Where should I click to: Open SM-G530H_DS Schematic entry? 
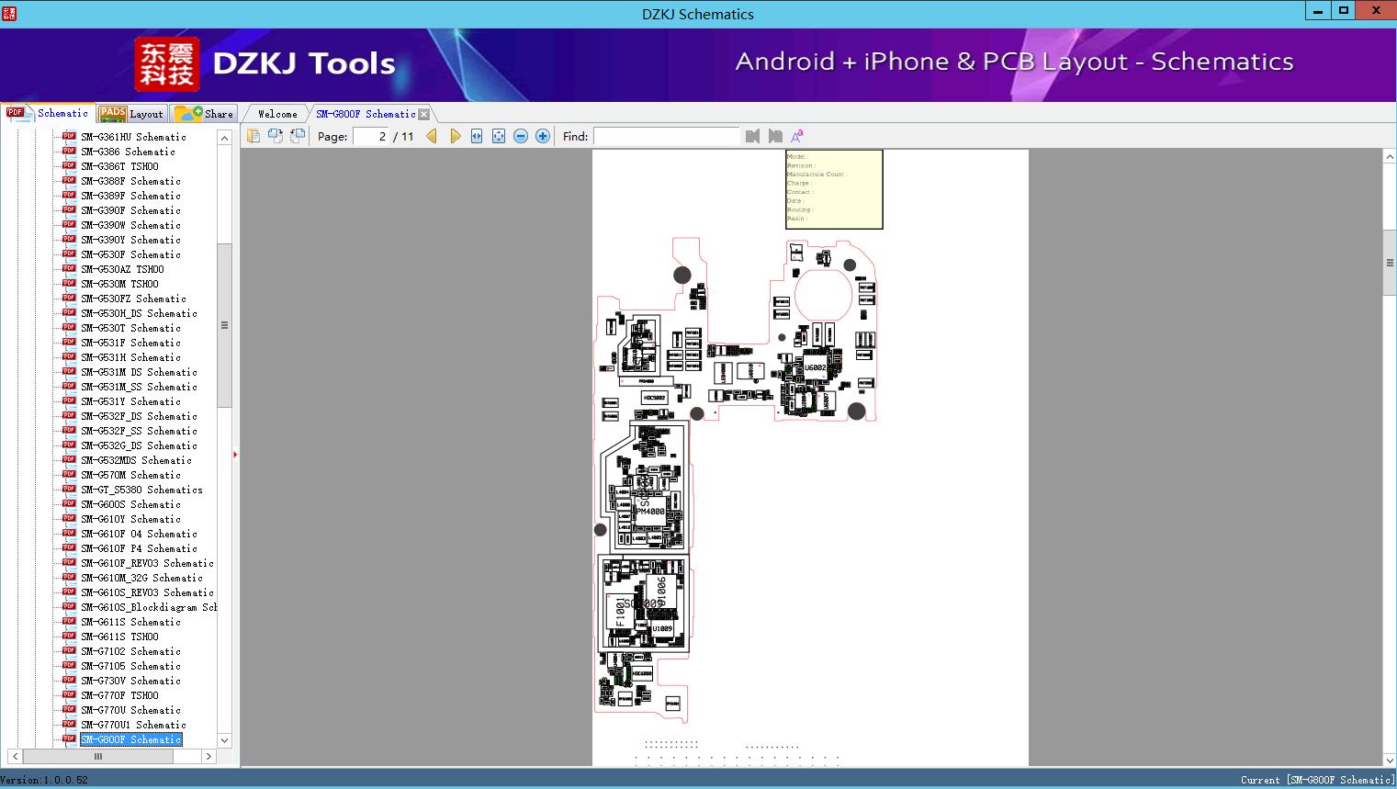click(x=139, y=313)
